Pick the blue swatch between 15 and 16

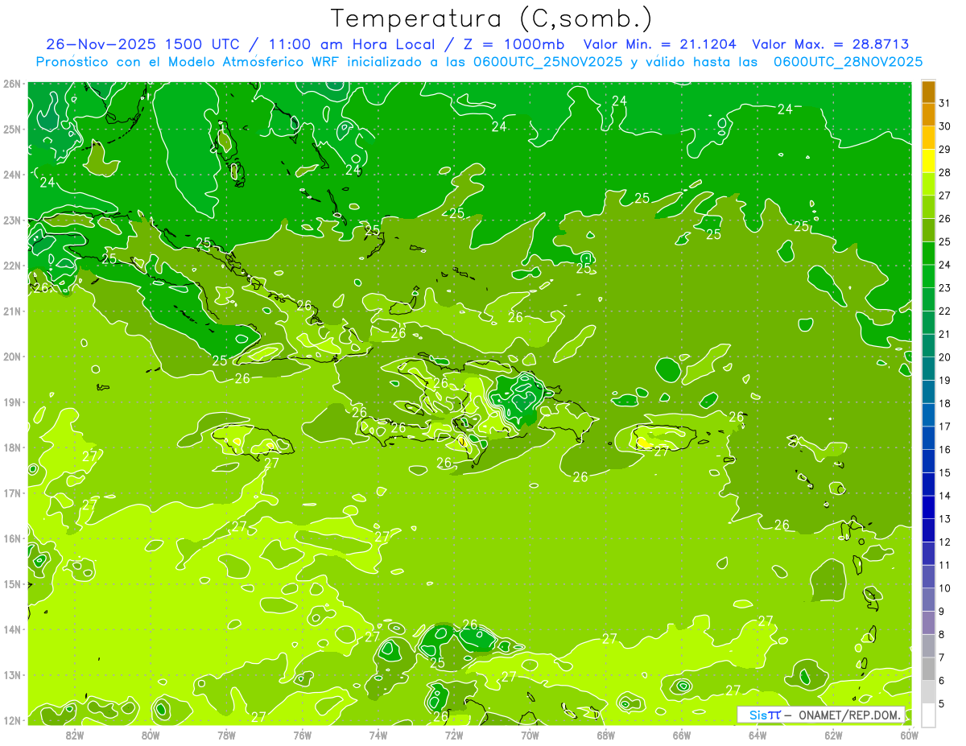pos(928,461)
